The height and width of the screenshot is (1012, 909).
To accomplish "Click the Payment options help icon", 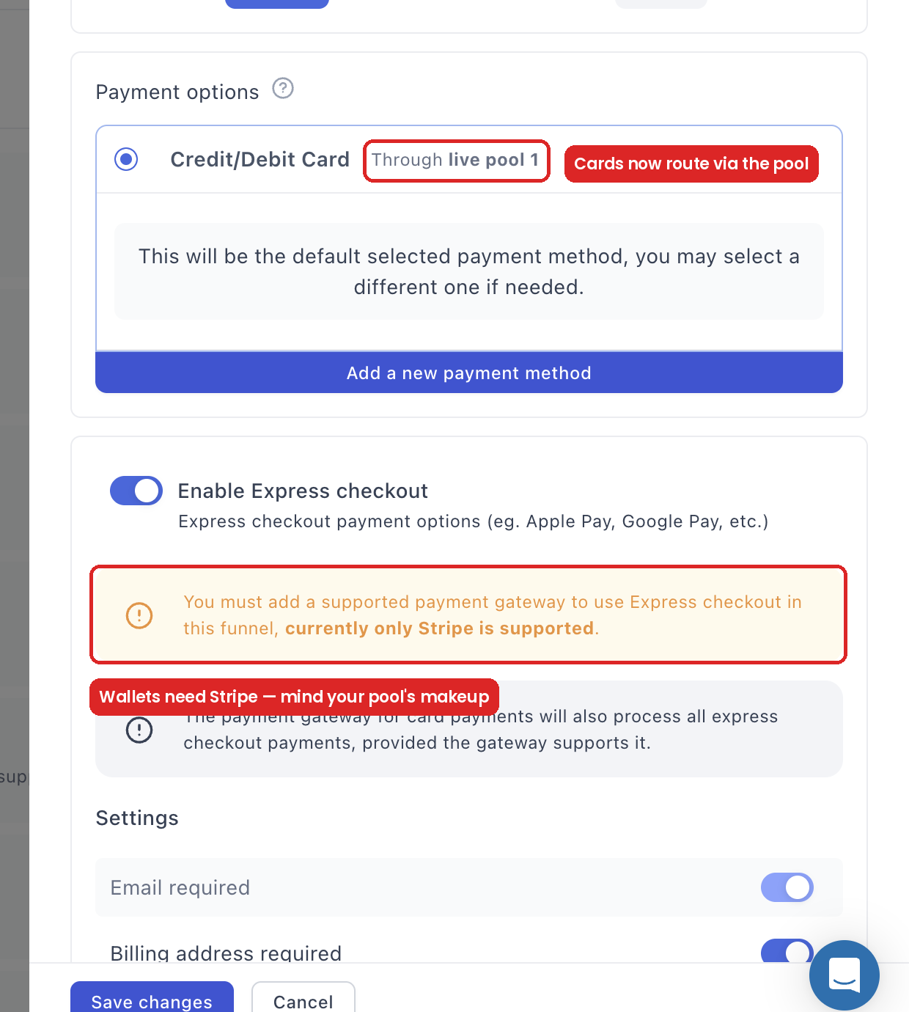I will [283, 89].
